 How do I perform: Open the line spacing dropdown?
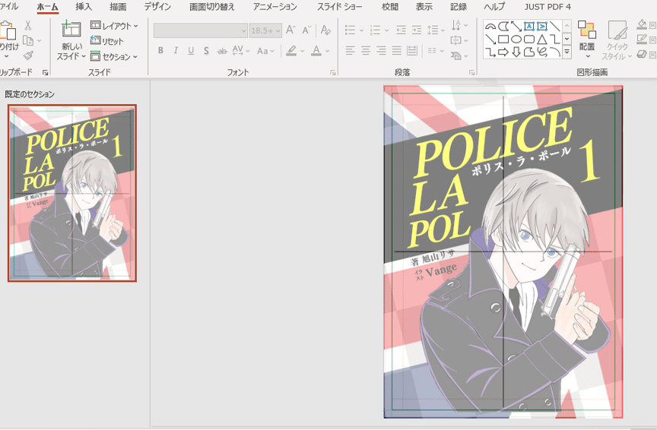point(436,30)
